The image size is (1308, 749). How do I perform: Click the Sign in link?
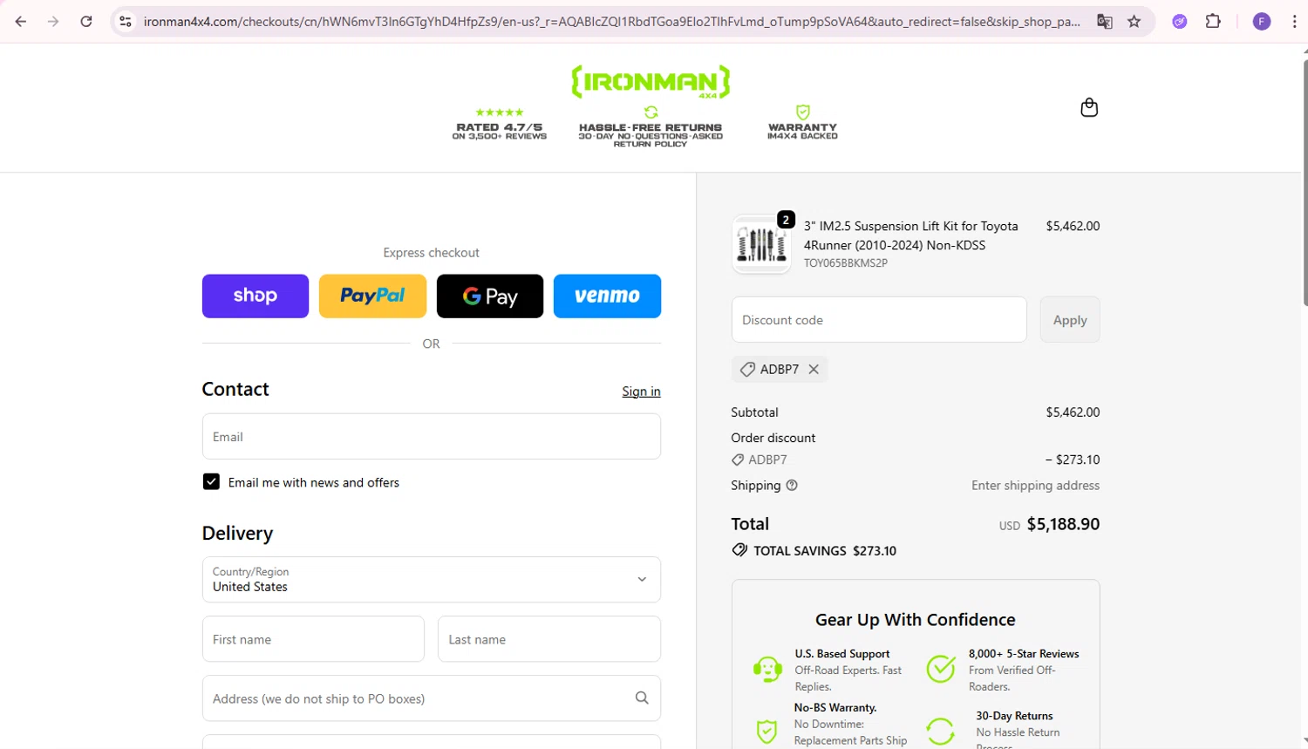(641, 392)
